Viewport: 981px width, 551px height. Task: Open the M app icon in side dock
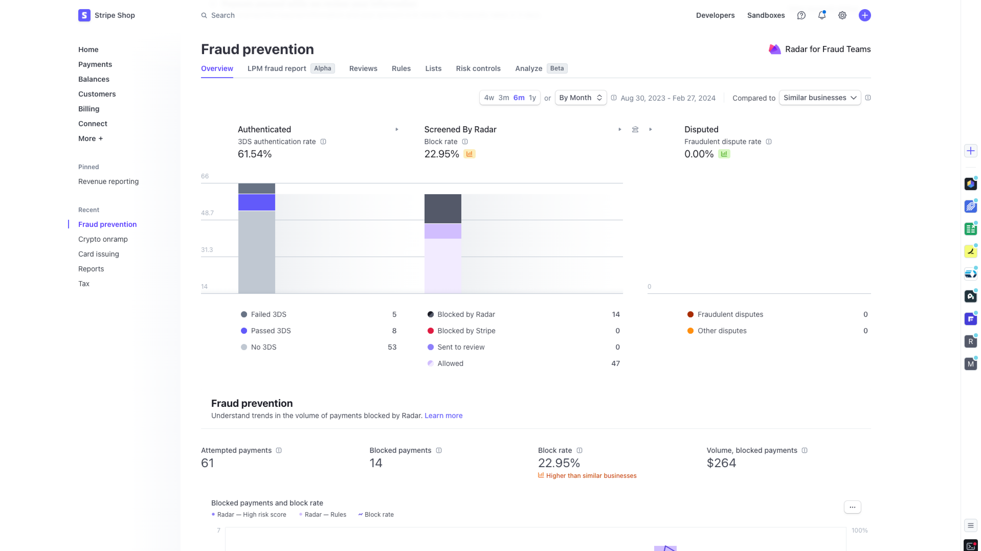[971, 364]
